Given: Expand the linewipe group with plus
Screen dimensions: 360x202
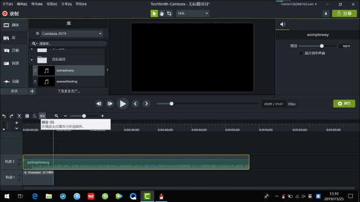Looking at the screenshot, I should (x=25, y=172).
